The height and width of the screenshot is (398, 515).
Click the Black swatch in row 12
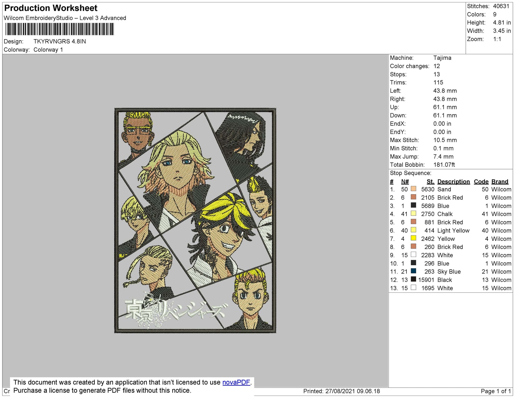[x=413, y=279]
